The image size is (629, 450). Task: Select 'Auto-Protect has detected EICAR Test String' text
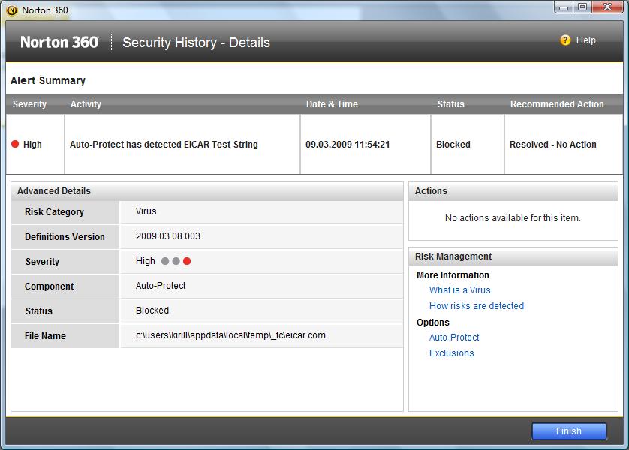164,144
